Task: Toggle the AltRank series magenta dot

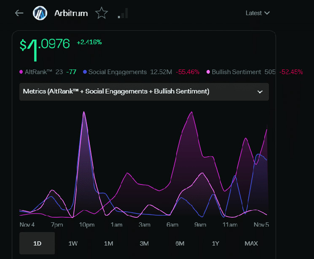Action: point(21,72)
